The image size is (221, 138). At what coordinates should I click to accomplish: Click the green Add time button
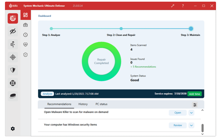(194, 94)
